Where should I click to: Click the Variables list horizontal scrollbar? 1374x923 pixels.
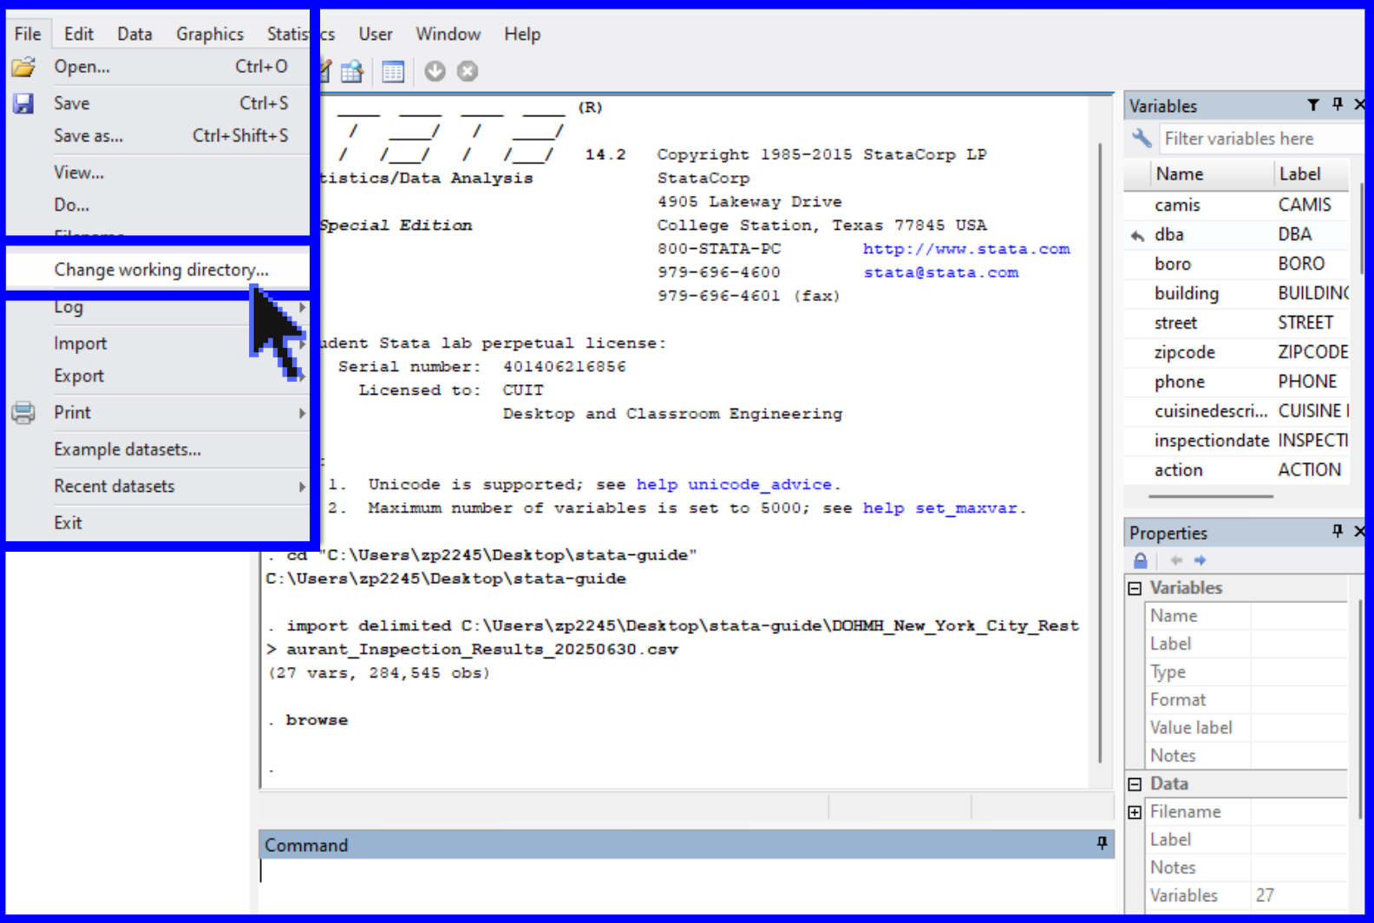(1211, 496)
